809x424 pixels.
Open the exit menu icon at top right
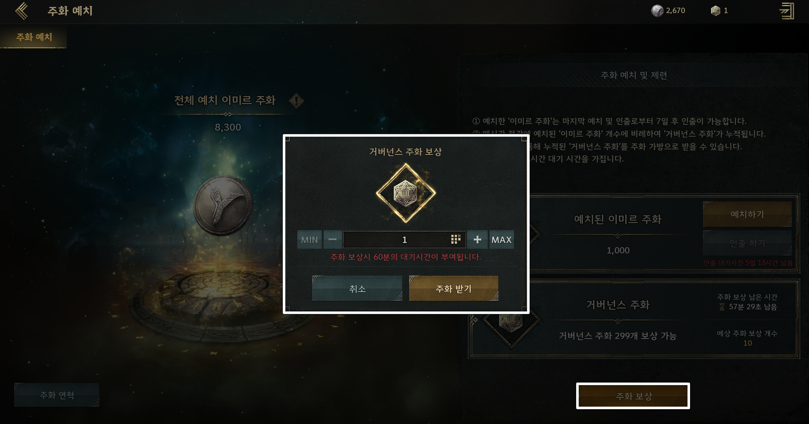[x=787, y=11]
